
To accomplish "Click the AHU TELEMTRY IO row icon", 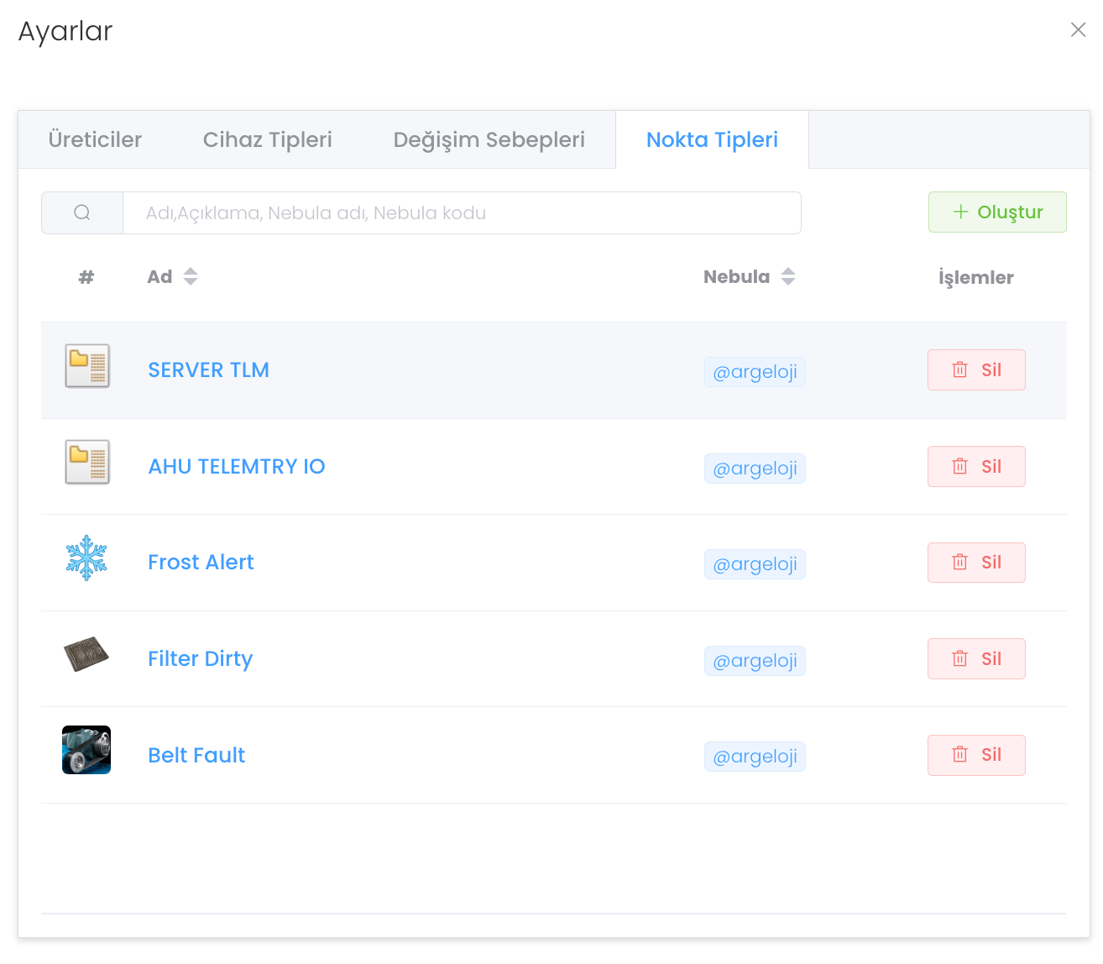I will coord(87,462).
